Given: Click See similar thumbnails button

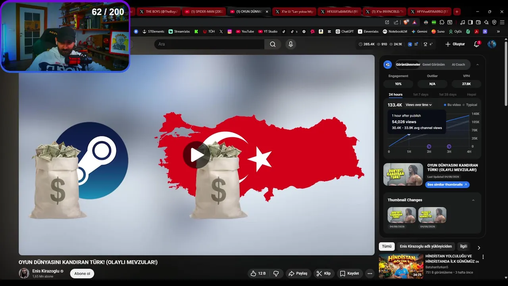Looking at the screenshot, I should coord(447,185).
